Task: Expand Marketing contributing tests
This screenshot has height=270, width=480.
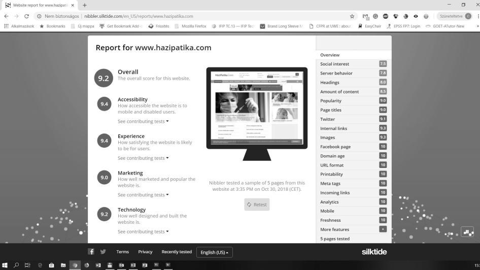Action: tap(143, 195)
